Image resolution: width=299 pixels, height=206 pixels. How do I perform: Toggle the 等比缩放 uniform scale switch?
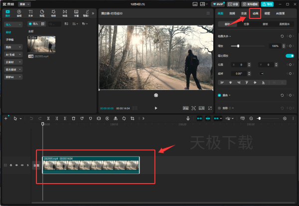(x=289, y=56)
